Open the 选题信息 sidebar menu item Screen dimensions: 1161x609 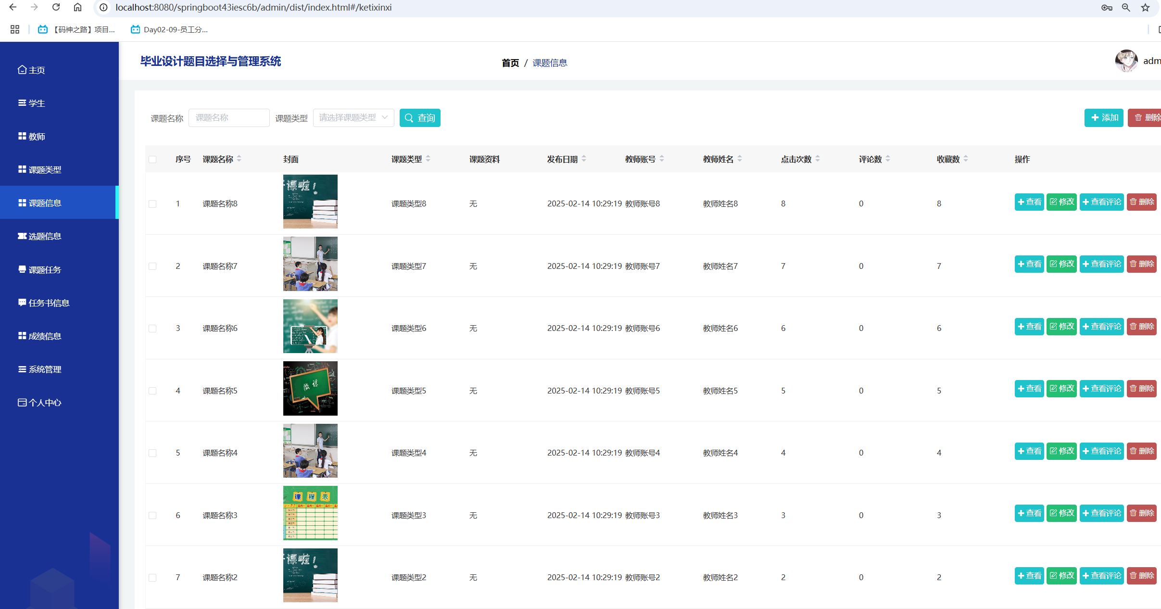coord(45,236)
